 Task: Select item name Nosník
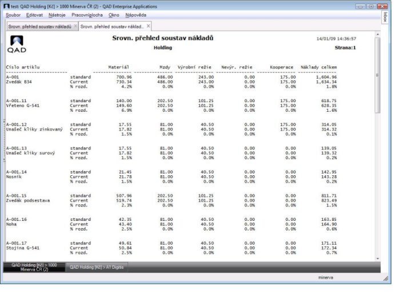click(14, 177)
